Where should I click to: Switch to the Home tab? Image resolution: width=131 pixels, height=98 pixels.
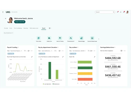11,28
